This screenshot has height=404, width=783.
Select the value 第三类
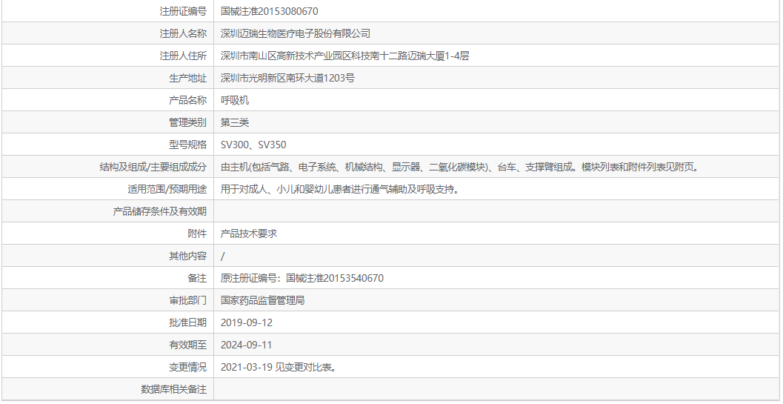235,122
